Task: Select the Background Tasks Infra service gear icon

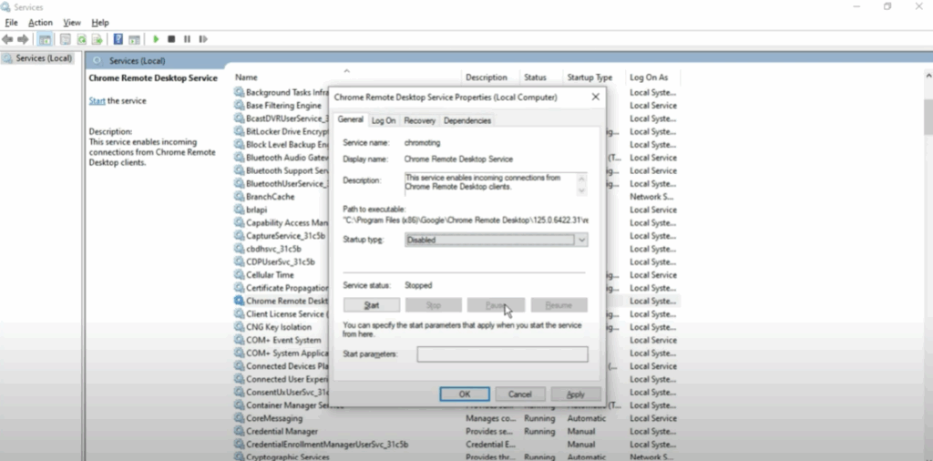Action: 240,92
